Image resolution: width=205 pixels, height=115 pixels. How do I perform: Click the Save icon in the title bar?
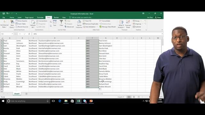pos(4,13)
